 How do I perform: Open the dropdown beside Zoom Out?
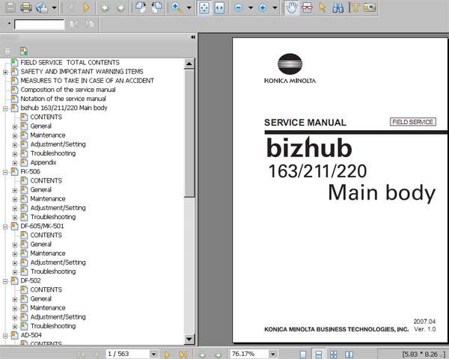251,7
